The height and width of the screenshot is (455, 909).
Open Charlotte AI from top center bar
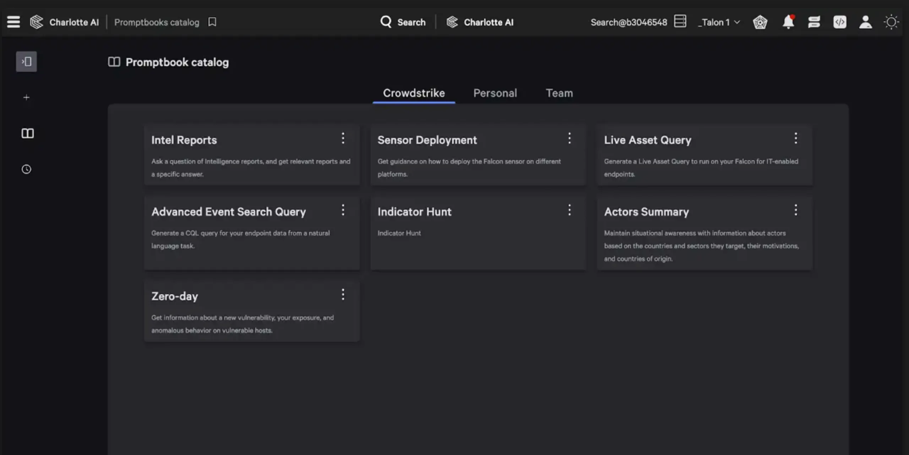pos(480,22)
